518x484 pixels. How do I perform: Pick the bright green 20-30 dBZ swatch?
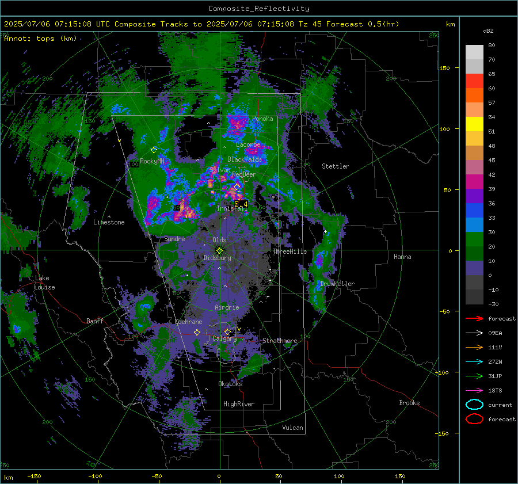click(474, 239)
